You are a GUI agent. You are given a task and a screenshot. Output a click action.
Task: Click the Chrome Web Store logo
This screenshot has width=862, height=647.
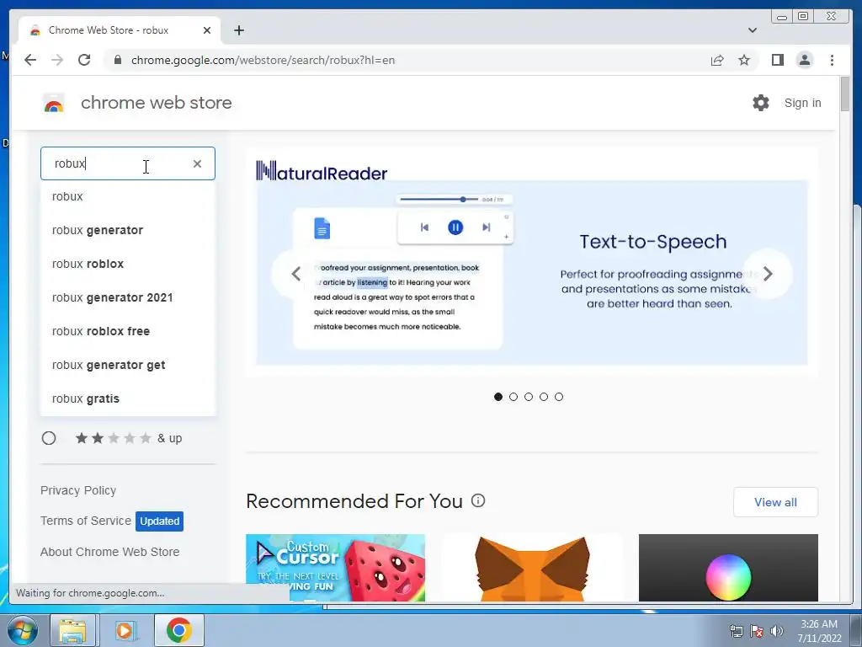point(54,103)
